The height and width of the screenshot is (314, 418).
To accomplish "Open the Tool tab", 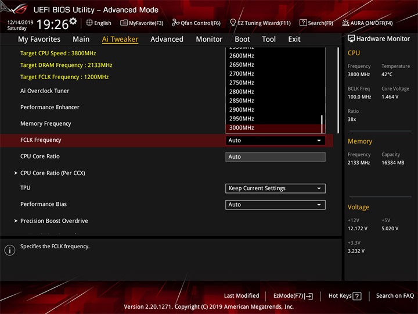I will (269, 40).
